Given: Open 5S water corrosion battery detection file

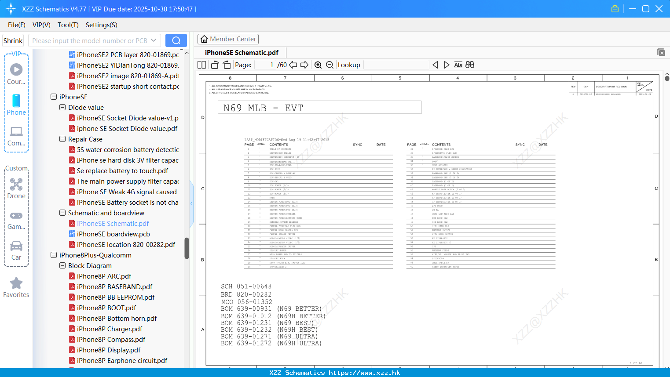Looking at the screenshot, I should point(128,149).
